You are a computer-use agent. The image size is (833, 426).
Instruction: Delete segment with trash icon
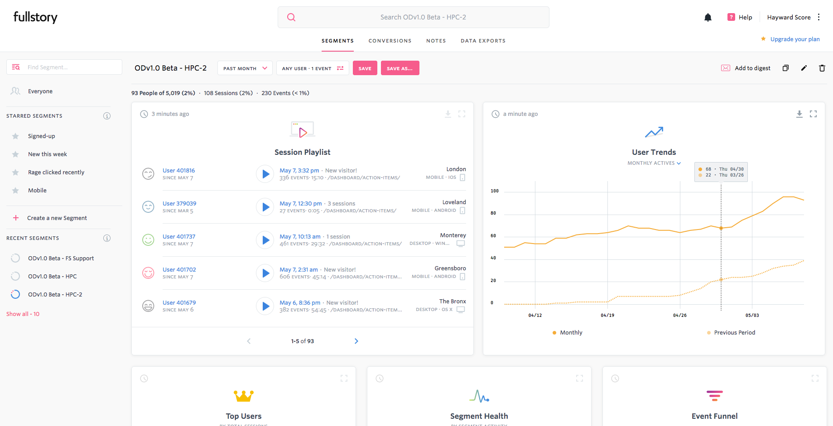click(x=822, y=68)
